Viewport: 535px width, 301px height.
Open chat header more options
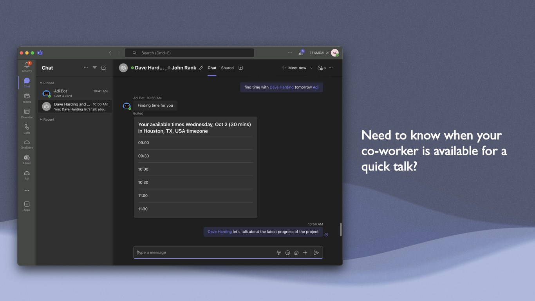(x=331, y=68)
